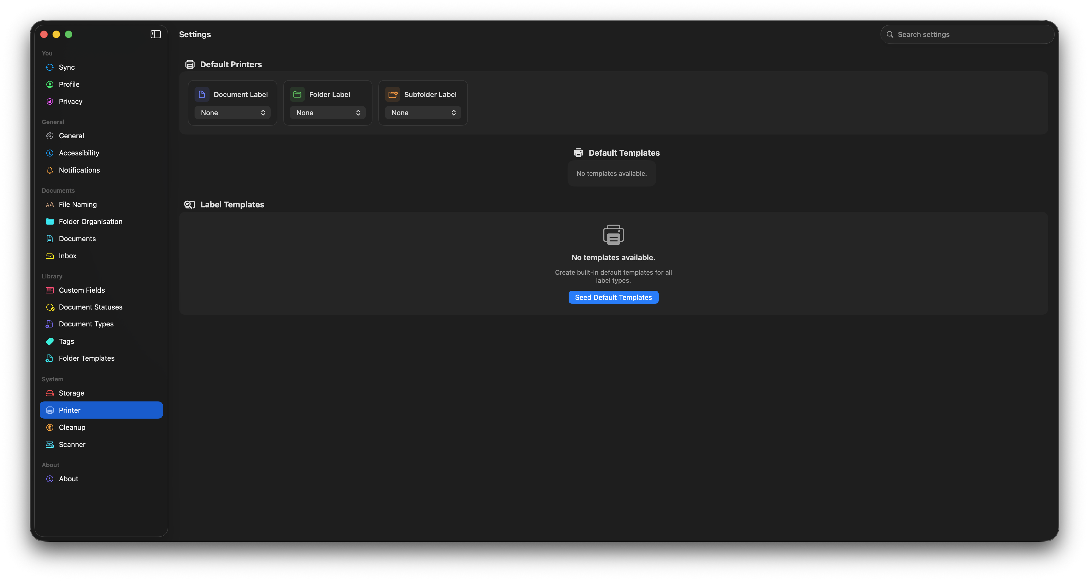Open Profile settings via the person icon
The width and height of the screenshot is (1089, 581).
click(x=50, y=84)
